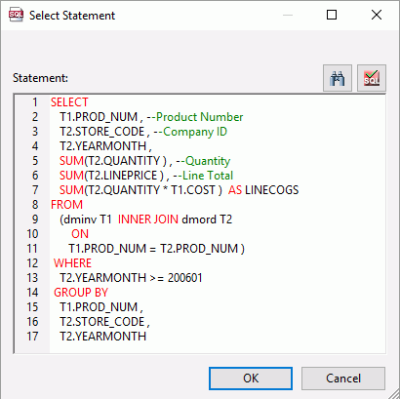Confirm with the OK button
400x399 pixels.
(251, 379)
